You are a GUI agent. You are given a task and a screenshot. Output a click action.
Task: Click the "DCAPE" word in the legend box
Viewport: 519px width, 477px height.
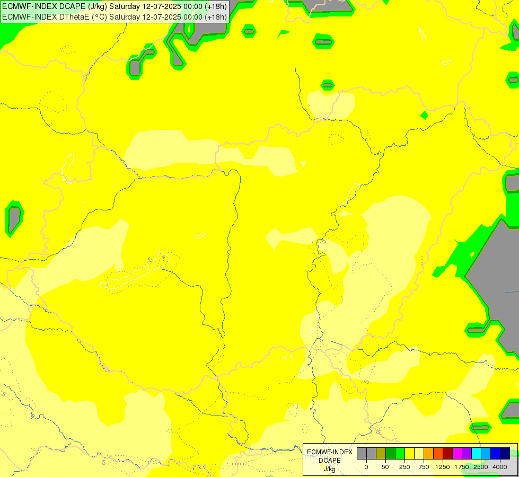click(330, 461)
